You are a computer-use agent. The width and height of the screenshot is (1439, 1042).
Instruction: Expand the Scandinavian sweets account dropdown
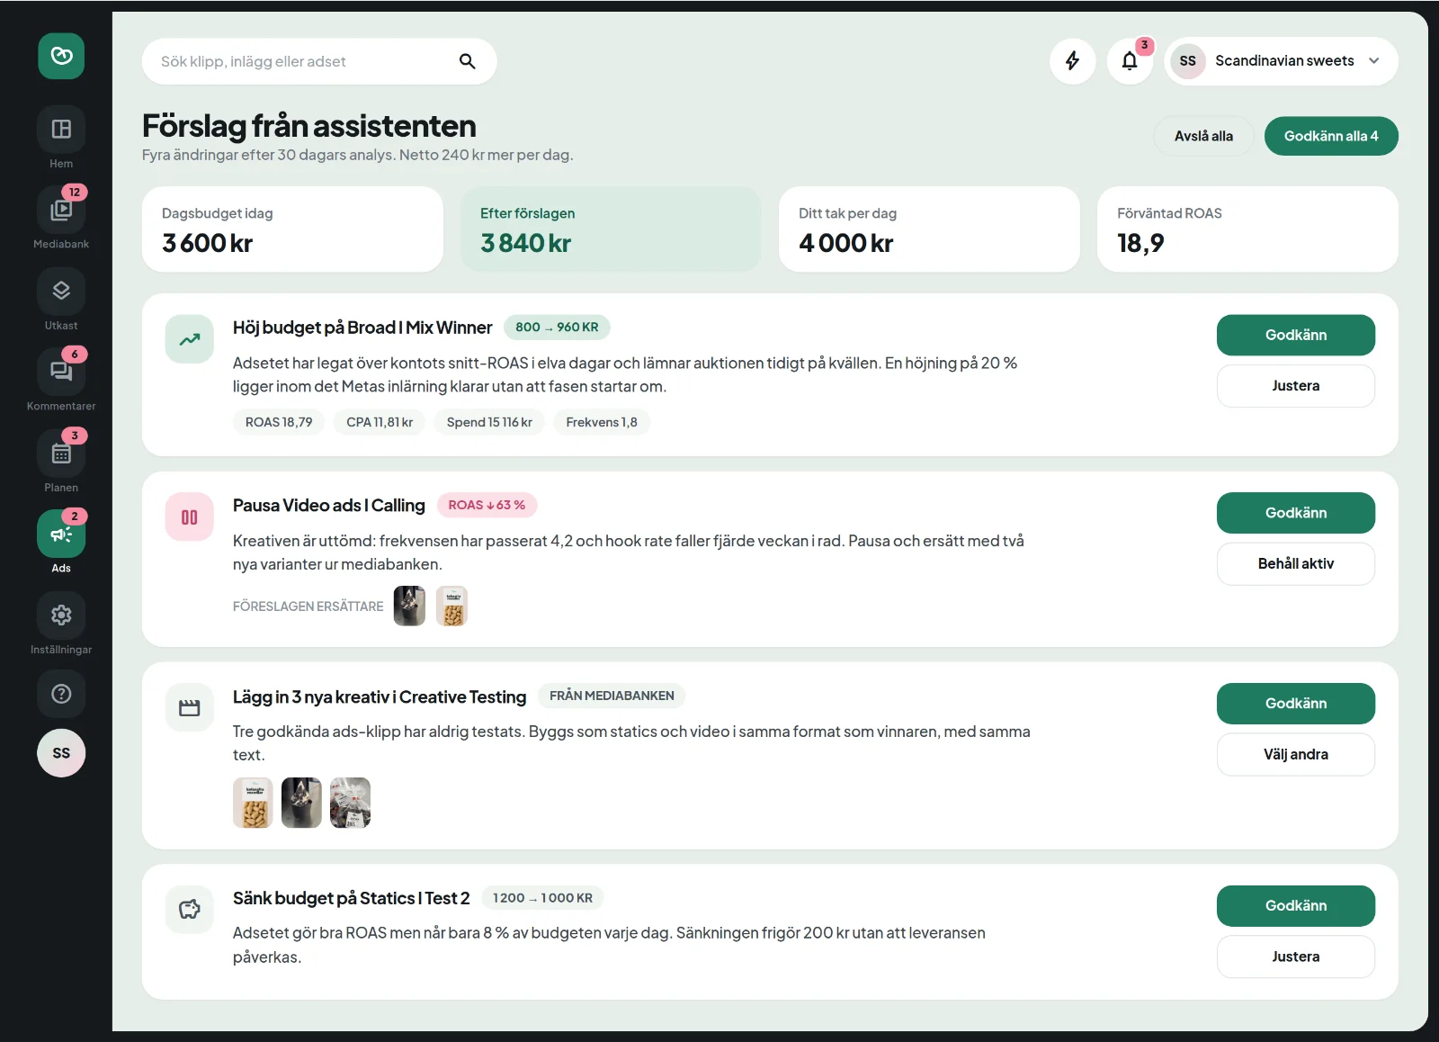click(x=1282, y=61)
